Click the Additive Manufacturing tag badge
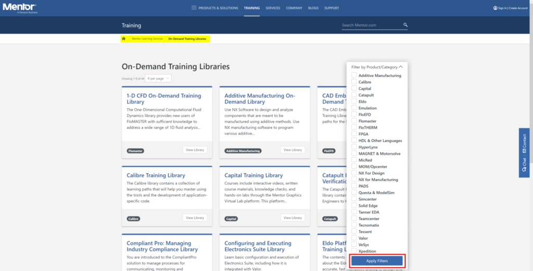Image resolution: width=533 pixels, height=271 pixels. [243, 151]
